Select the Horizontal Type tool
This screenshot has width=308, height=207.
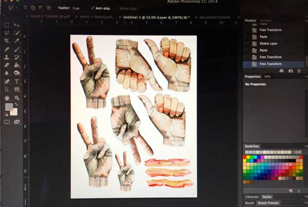[x=17, y=81]
